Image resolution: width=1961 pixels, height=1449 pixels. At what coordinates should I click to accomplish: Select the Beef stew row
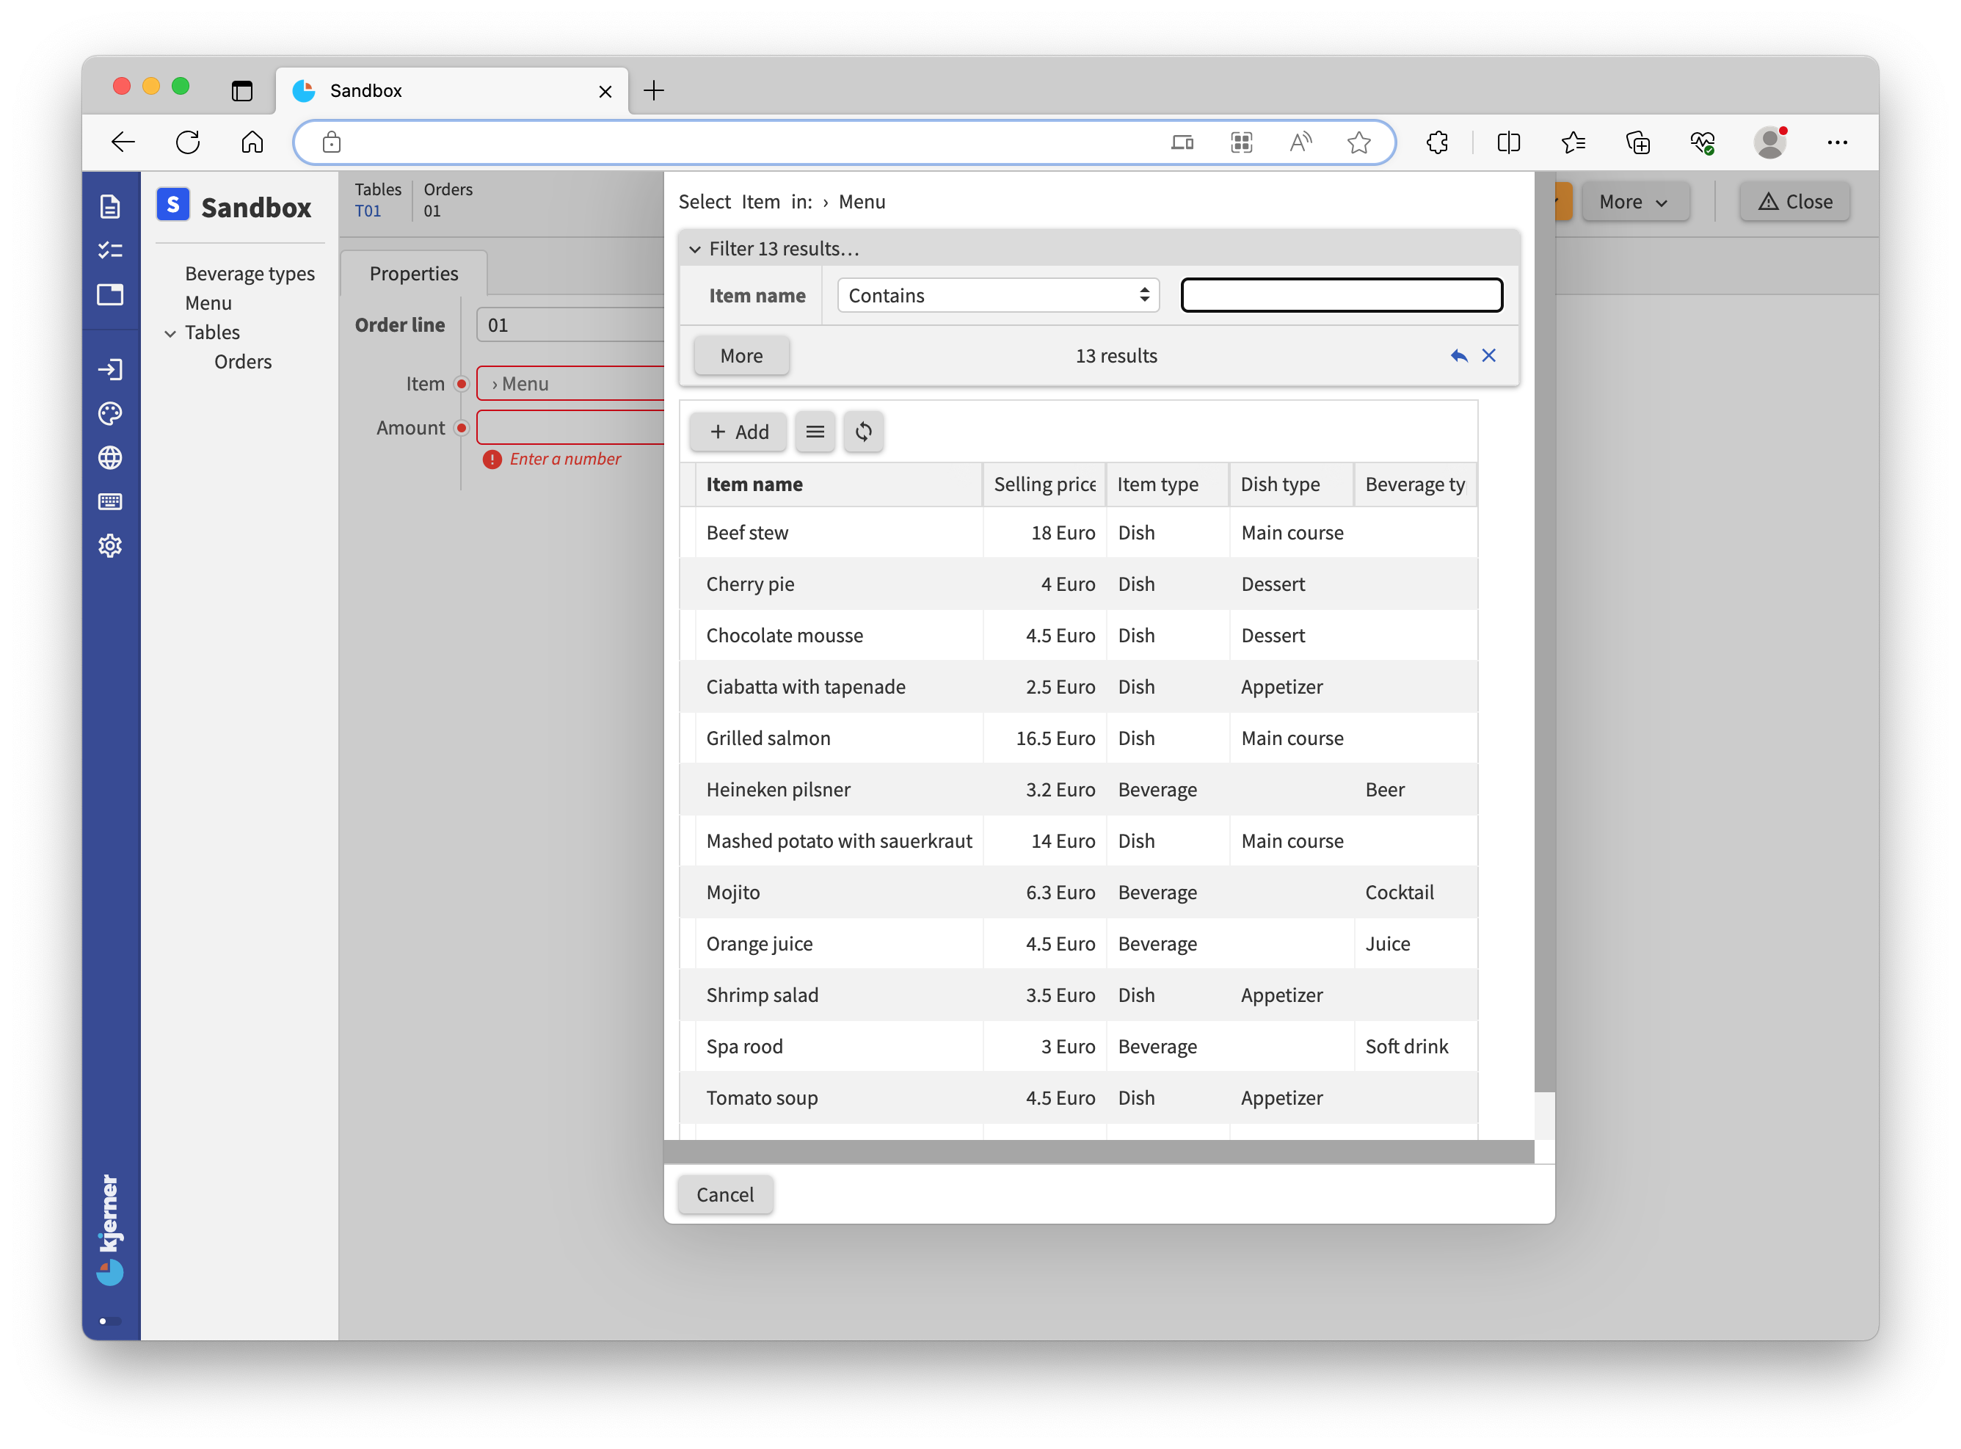click(1079, 532)
